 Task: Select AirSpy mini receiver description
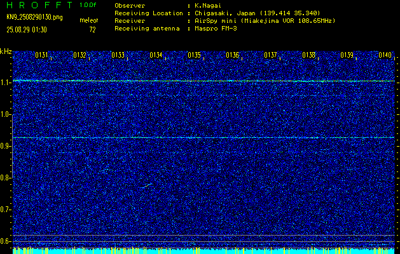pos(265,21)
